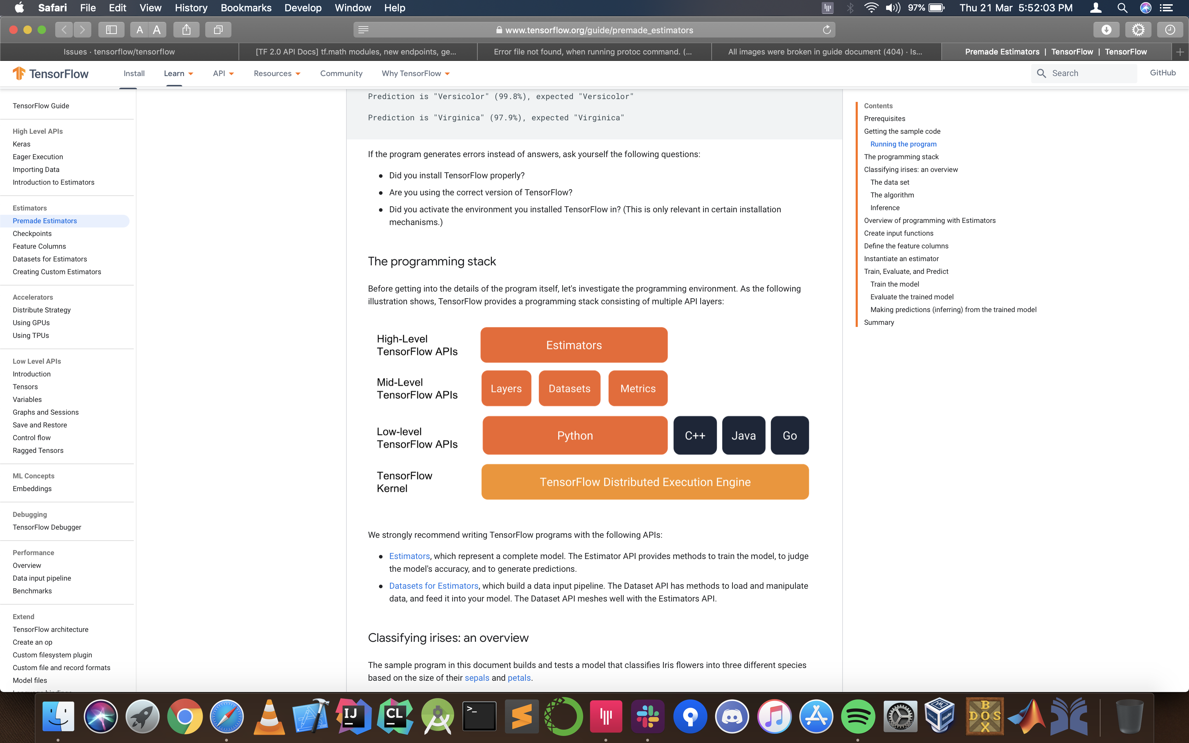Expand the API dropdown menu

[x=223, y=73]
